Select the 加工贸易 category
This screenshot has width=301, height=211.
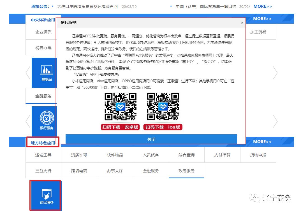click(x=258, y=32)
